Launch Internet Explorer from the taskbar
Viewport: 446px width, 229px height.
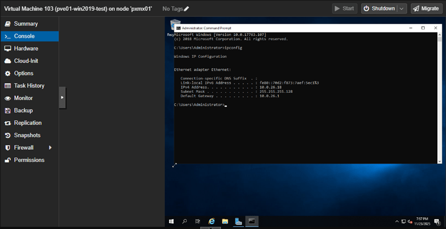[x=211, y=221]
